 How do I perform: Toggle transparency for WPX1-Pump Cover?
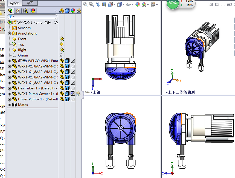[73, 94]
